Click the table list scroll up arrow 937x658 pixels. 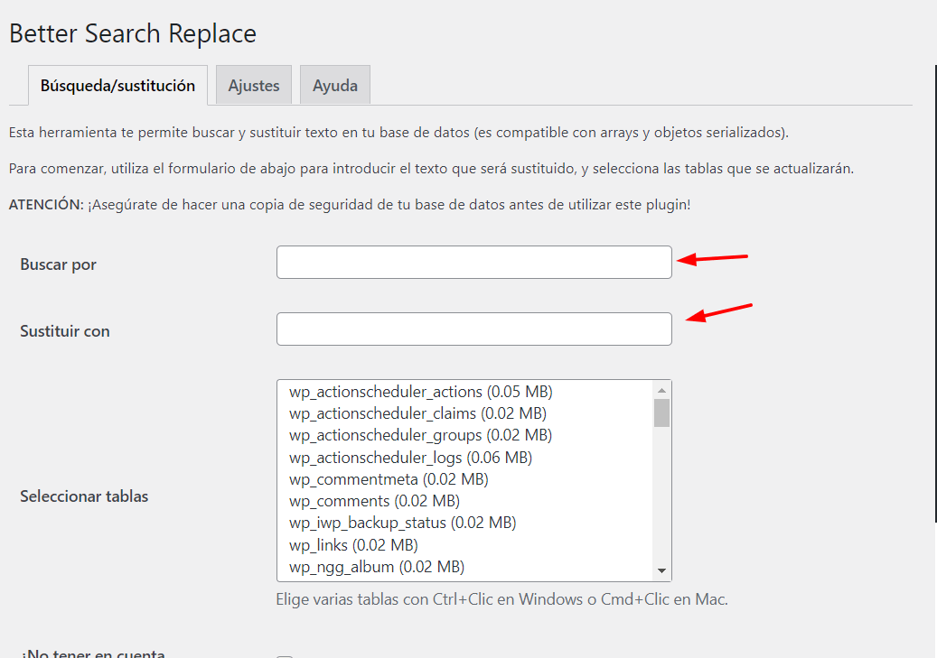(661, 391)
